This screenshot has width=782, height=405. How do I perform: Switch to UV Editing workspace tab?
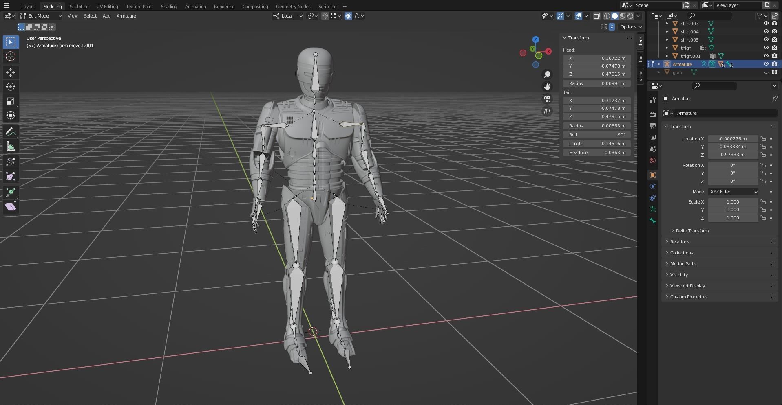point(107,7)
